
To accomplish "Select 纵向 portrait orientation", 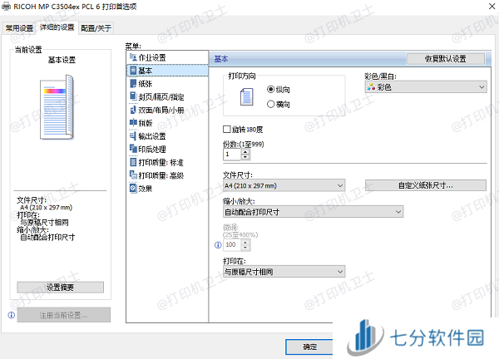I will click(x=279, y=90).
